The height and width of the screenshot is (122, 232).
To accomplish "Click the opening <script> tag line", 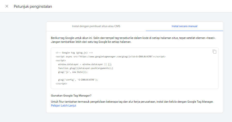I will click(x=61, y=60).
